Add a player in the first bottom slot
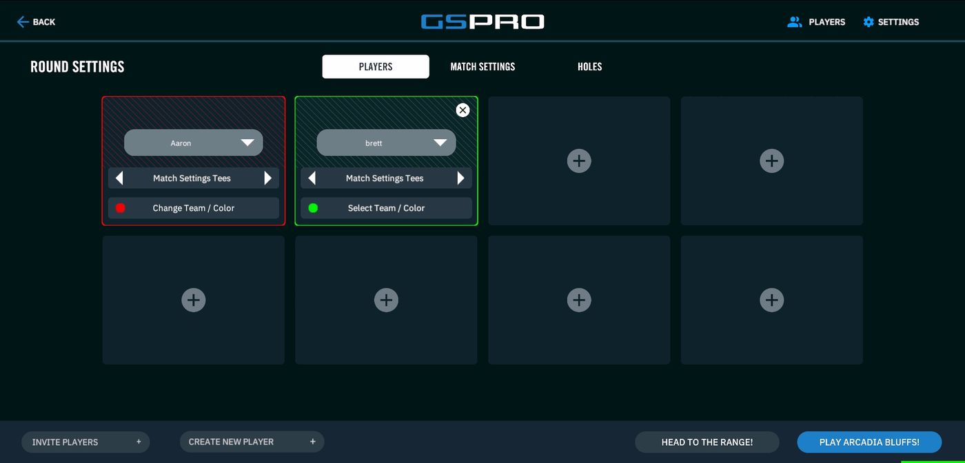 [194, 300]
